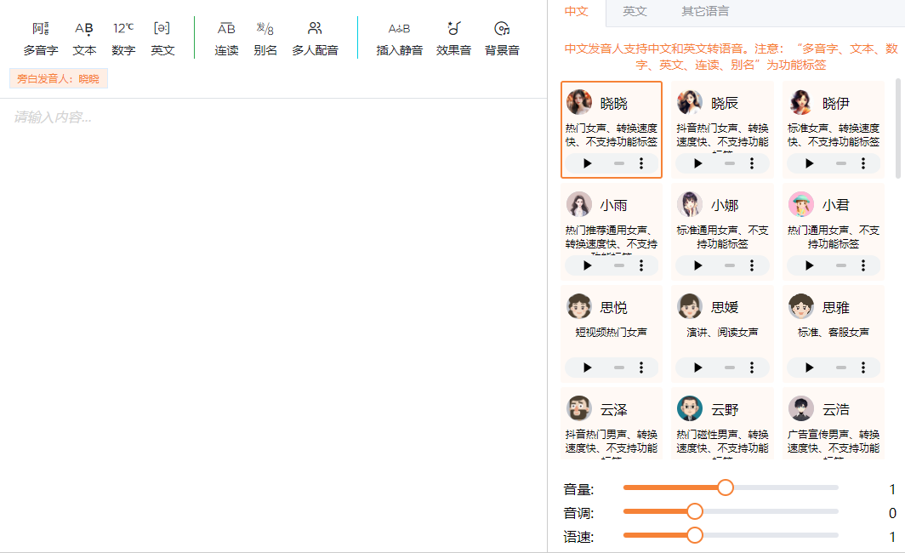The height and width of the screenshot is (553, 905).
Task: Switch to the 其它语言 tab
Action: click(x=704, y=12)
